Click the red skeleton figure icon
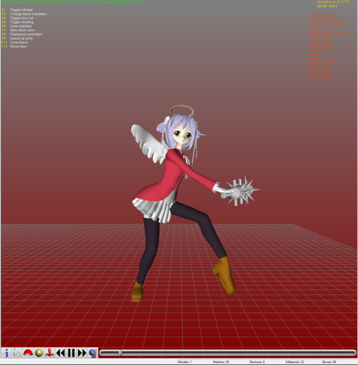 coord(50,353)
